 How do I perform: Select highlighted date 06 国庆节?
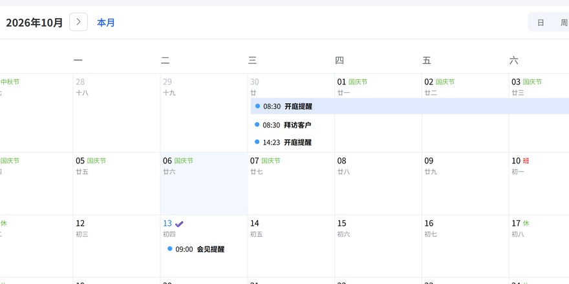204,184
